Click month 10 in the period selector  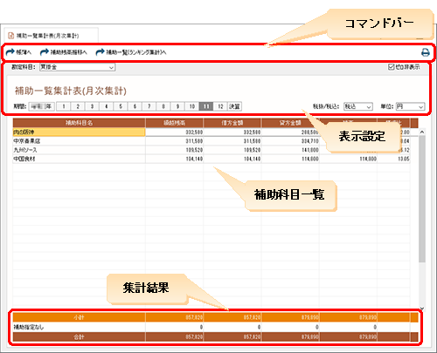point(192,106)
